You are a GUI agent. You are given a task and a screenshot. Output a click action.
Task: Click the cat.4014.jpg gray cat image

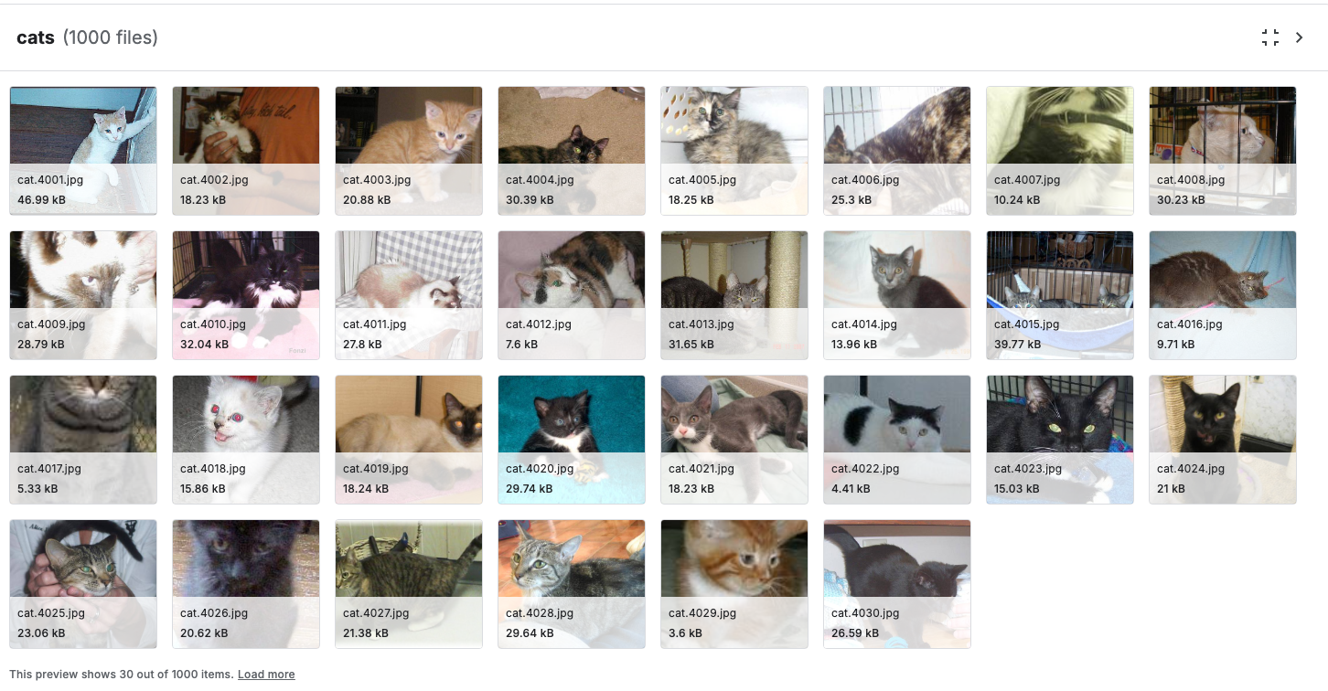pos(897,295)
